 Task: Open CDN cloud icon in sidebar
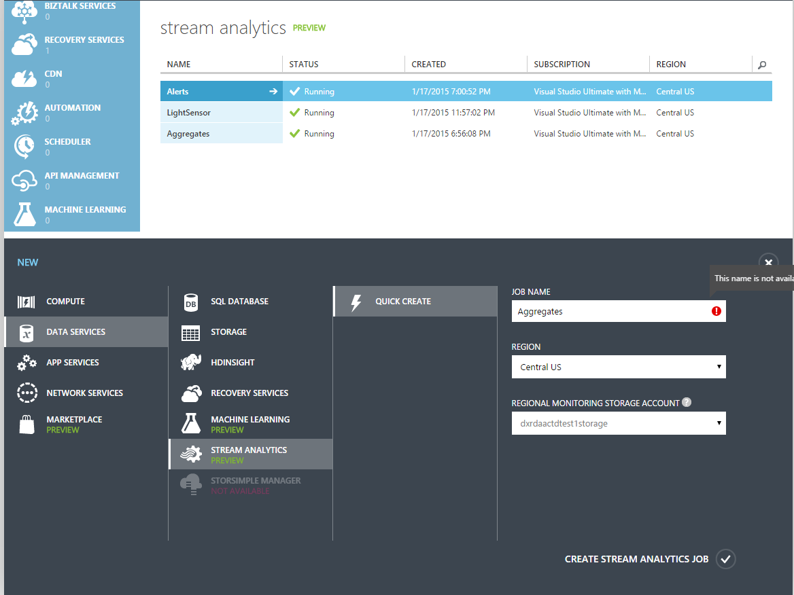tap(24, 78)
